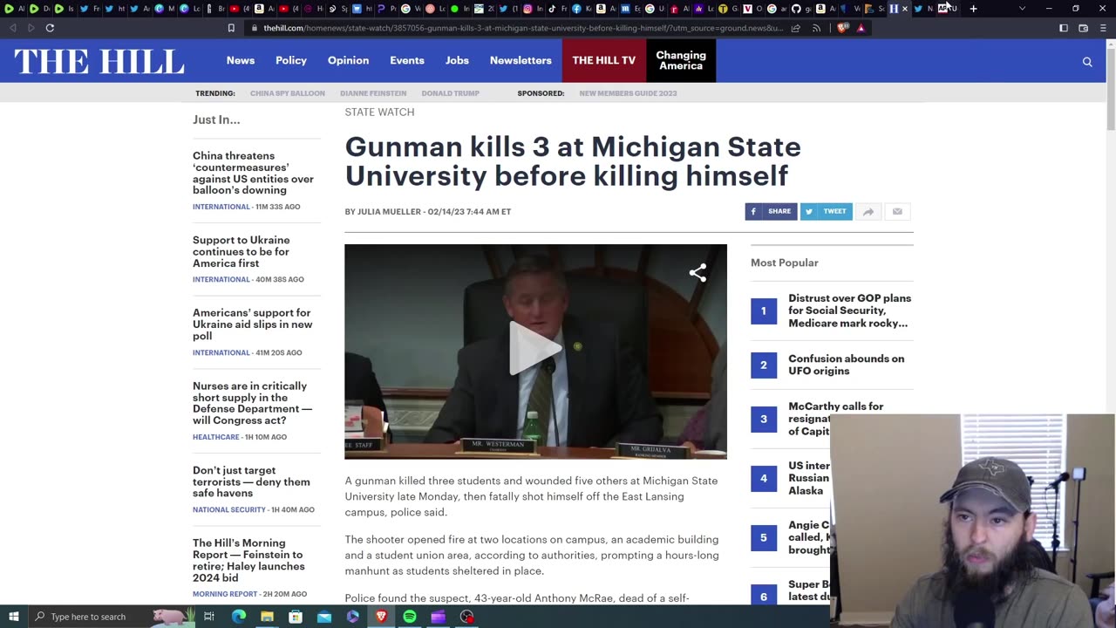Tweet the article via Twitter button
The height and width of the screenshot is (628, 1116).
tap(826, 211)
